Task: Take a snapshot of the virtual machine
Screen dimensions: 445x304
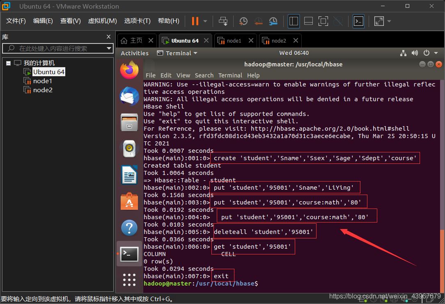Action: point(243,21)
